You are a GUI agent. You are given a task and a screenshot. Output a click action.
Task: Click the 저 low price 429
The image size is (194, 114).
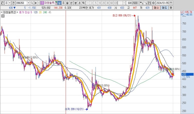coord(147,8)
